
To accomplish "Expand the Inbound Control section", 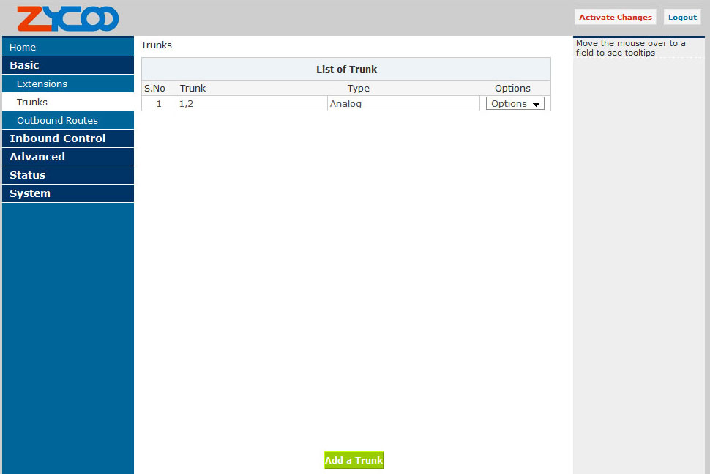I will 57,138.
